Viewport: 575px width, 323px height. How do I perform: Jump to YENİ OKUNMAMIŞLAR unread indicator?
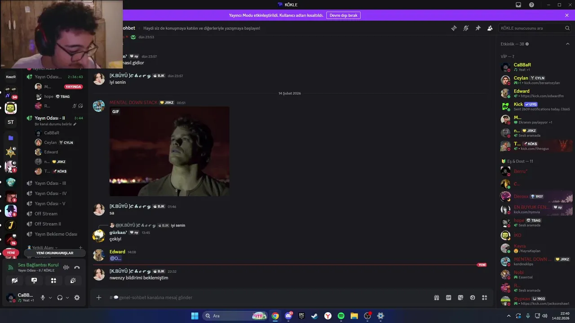55,253
